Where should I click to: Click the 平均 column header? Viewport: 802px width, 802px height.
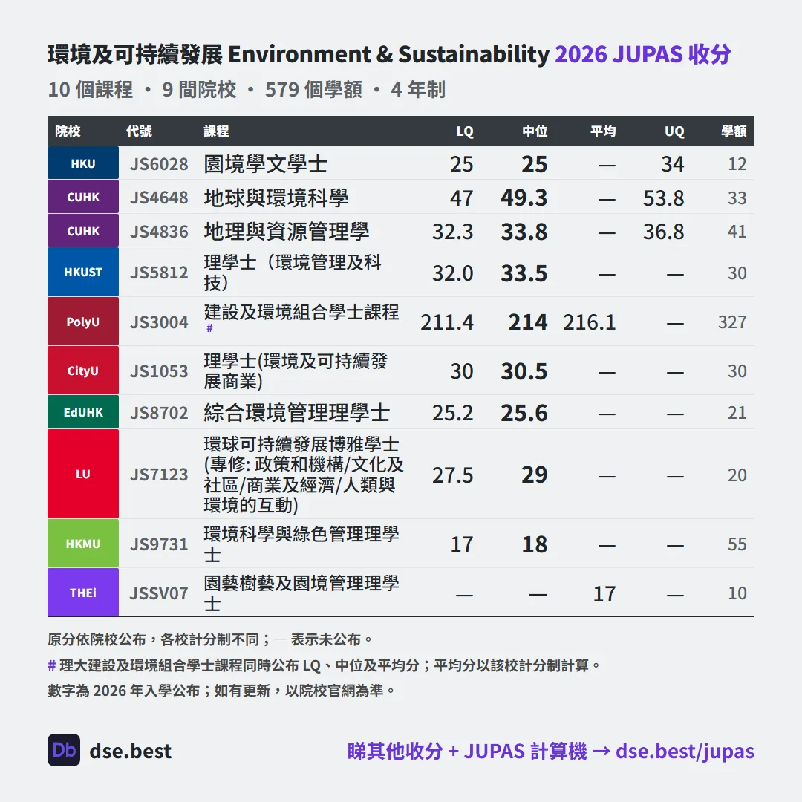603,131
